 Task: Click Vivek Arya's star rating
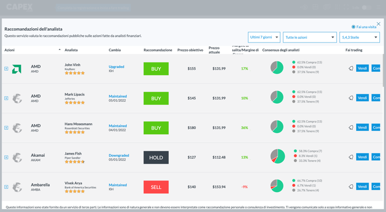[74, 191]
